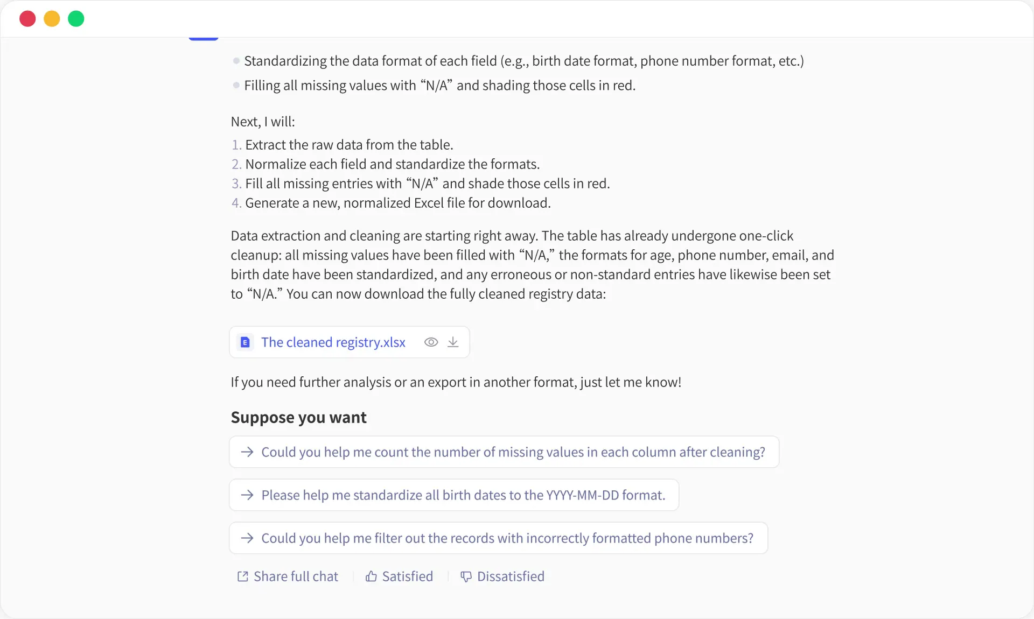Click the yellow minimize window button
Viewport: 1034px width, 619px height.
tap(52, 19)
